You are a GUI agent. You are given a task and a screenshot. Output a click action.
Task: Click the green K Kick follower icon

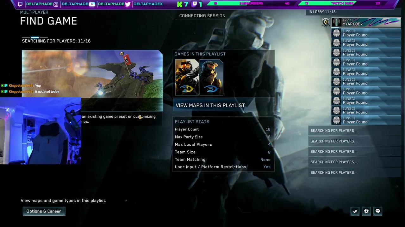(180, 4)
